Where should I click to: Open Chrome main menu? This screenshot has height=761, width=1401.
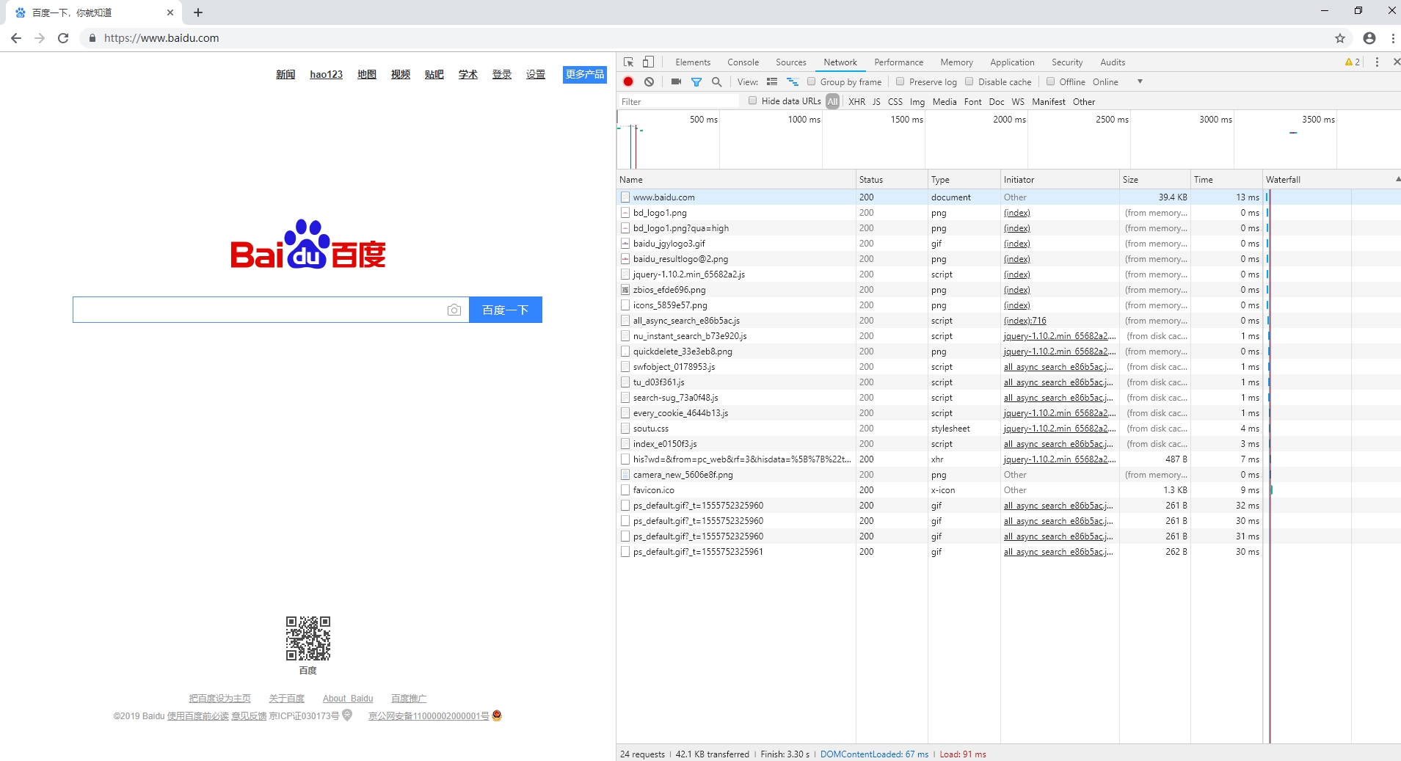[1393, 38]
